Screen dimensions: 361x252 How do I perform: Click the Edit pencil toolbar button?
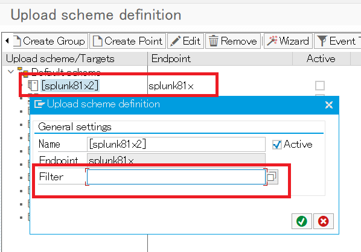(x=185, y=41)
